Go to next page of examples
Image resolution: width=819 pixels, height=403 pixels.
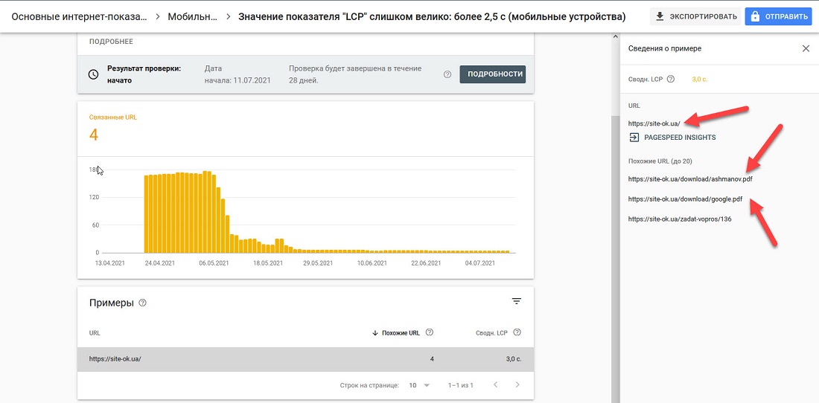pyautogui.click(x=517, y=385)
